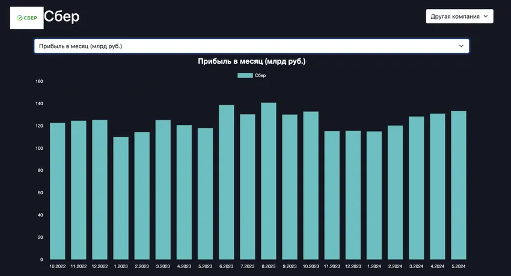Viewport: 511px width, 276px height.
Task: Select the bar for 2.2024
Action: tap(396, 192)
